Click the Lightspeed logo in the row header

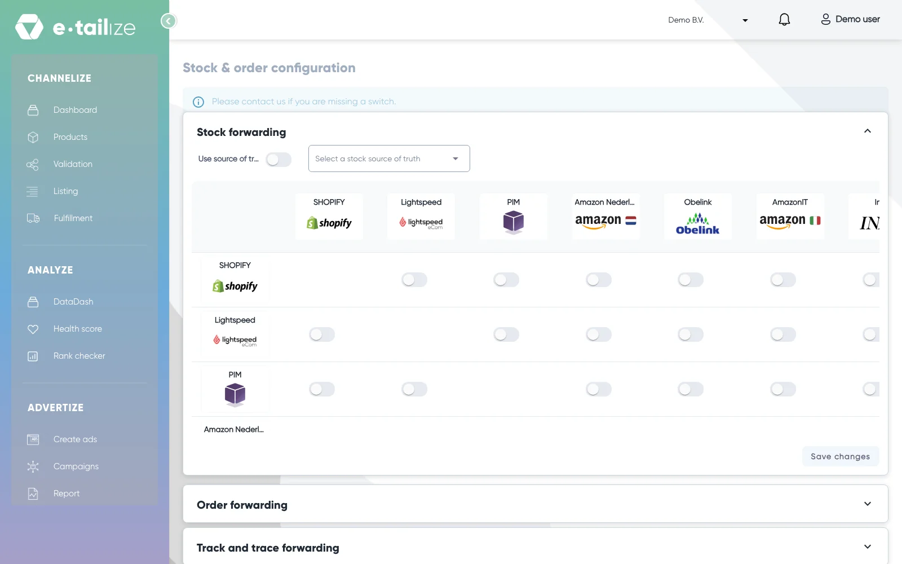point(235,340)
